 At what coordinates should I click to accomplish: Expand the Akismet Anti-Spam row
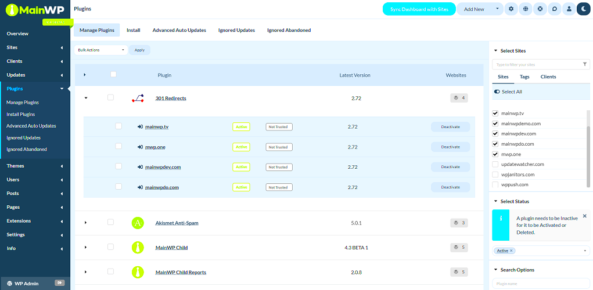[x=86, y=223]
